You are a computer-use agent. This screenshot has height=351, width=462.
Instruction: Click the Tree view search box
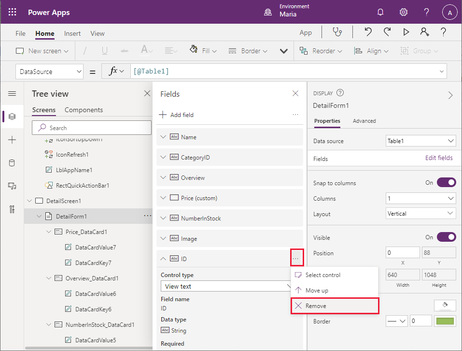point(91,128)
